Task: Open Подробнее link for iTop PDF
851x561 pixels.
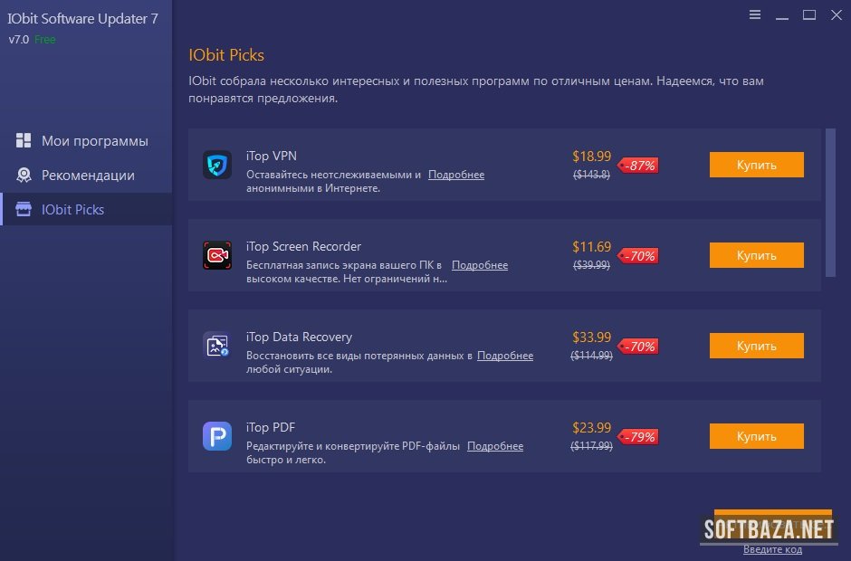Action: (495, 446)
